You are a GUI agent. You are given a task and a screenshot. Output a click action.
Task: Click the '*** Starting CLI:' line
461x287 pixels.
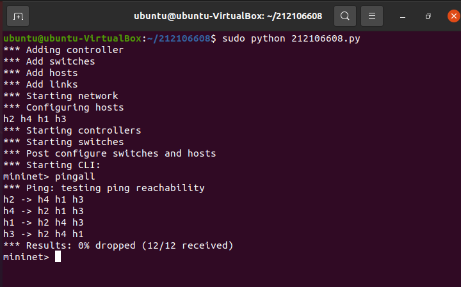point(52,165)
